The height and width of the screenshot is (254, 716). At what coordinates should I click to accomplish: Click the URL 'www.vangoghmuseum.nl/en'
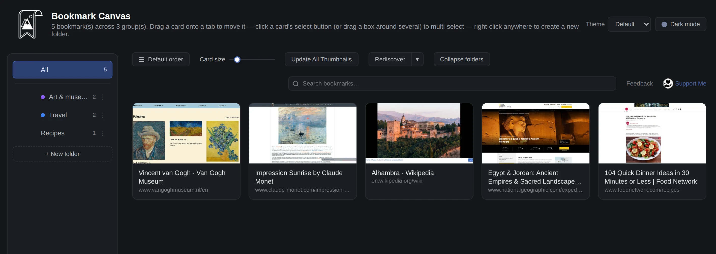(x=173, y=190)
